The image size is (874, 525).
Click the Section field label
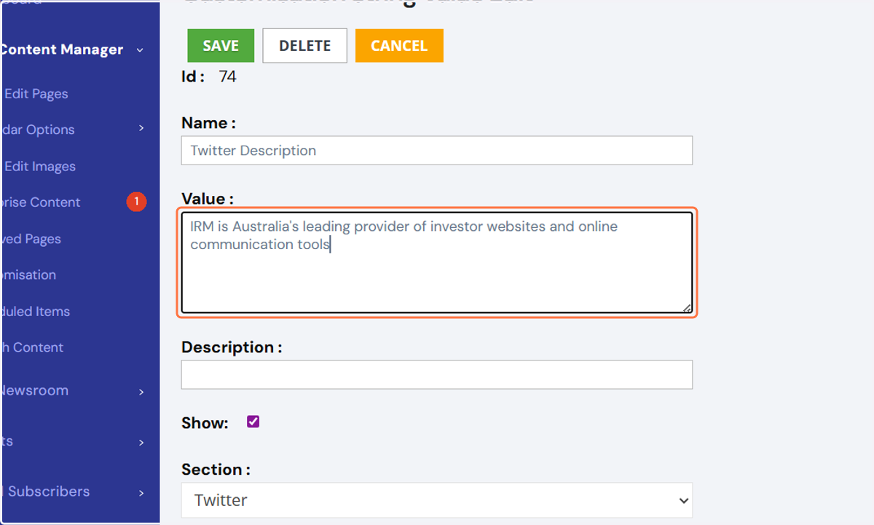pos(216,470)
